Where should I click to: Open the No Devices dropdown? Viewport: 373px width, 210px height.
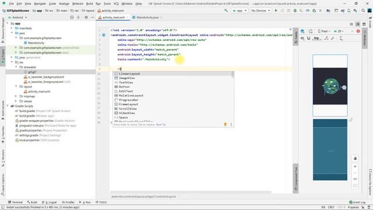(x=261, y=10)
